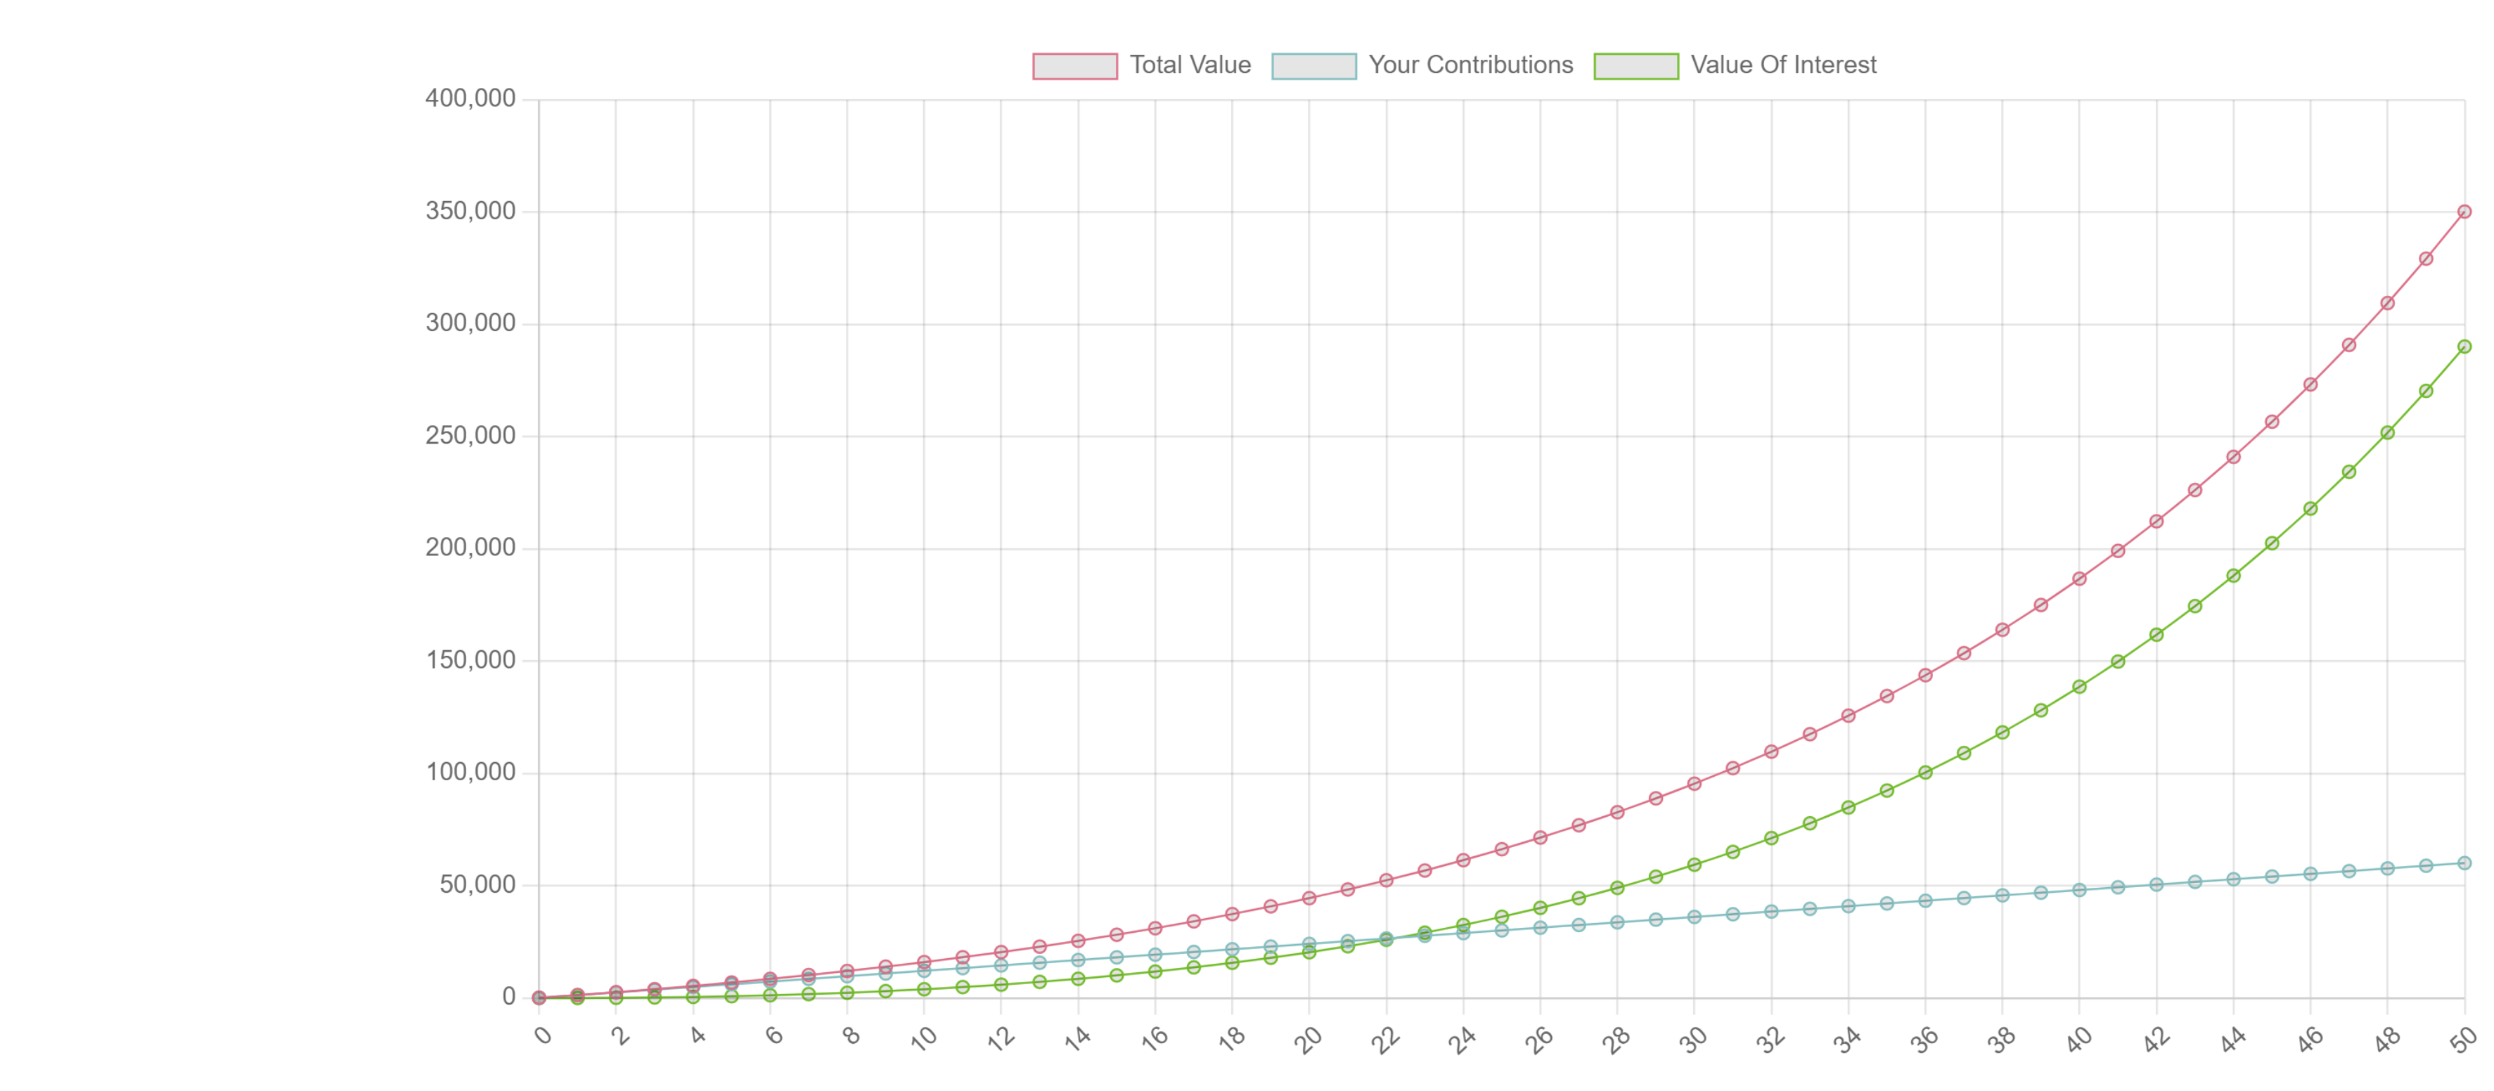This screenshot has height=1091, width=2494.
Task: Select the Total Value point at year 50
Action: [x=2464, y=212]
